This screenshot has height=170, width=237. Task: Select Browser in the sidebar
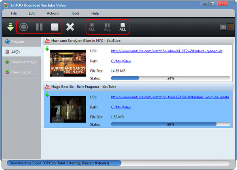tap(22, 42)
